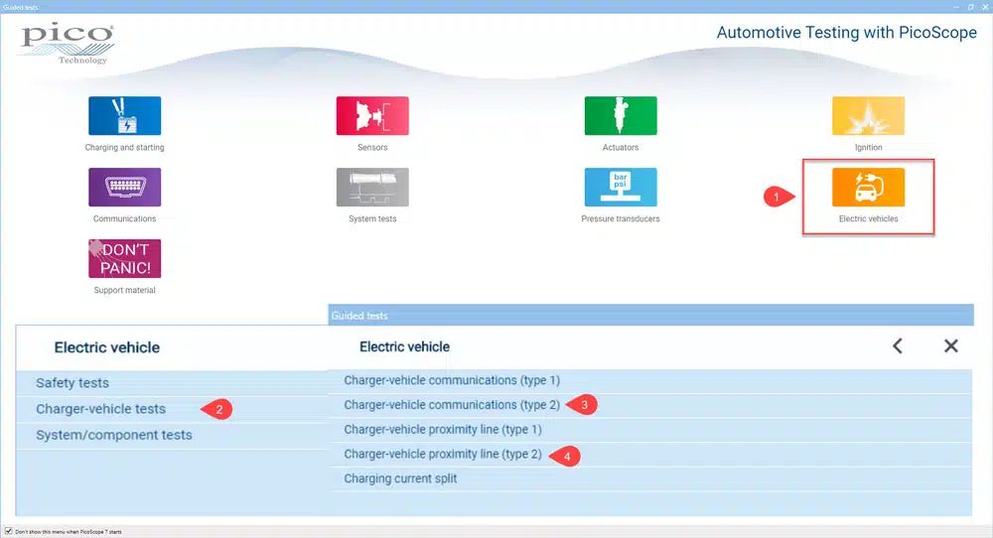Open Charger-vehicle proximity line (type 1) test
This screenshot has width=993, height=538.
[x=649, y=430]
